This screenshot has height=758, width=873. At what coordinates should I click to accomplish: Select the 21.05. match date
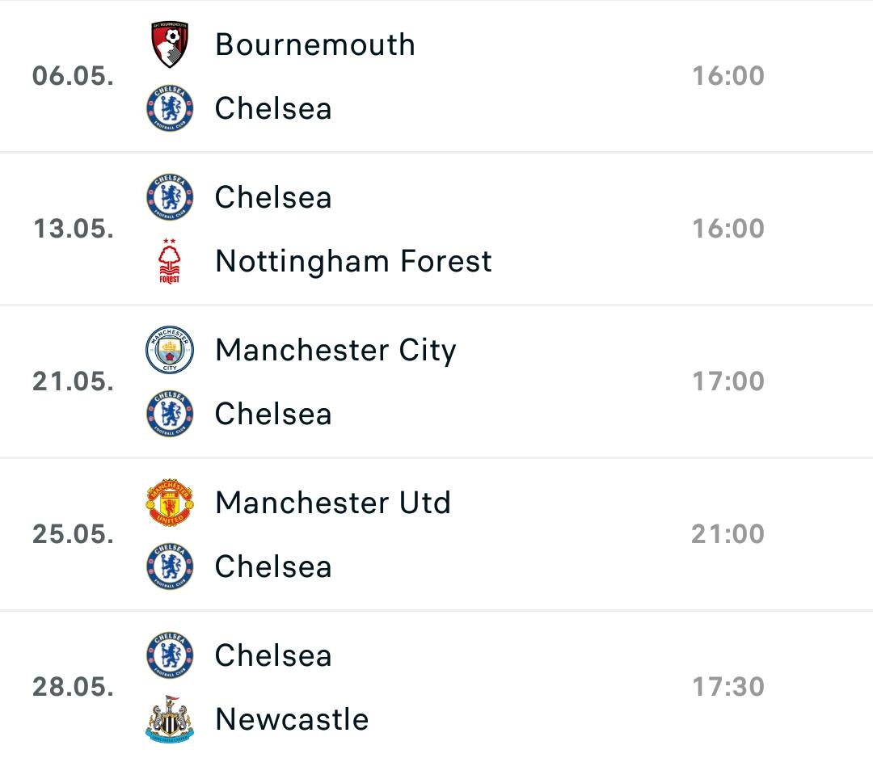pyautogui.click(x=73, y=381)
